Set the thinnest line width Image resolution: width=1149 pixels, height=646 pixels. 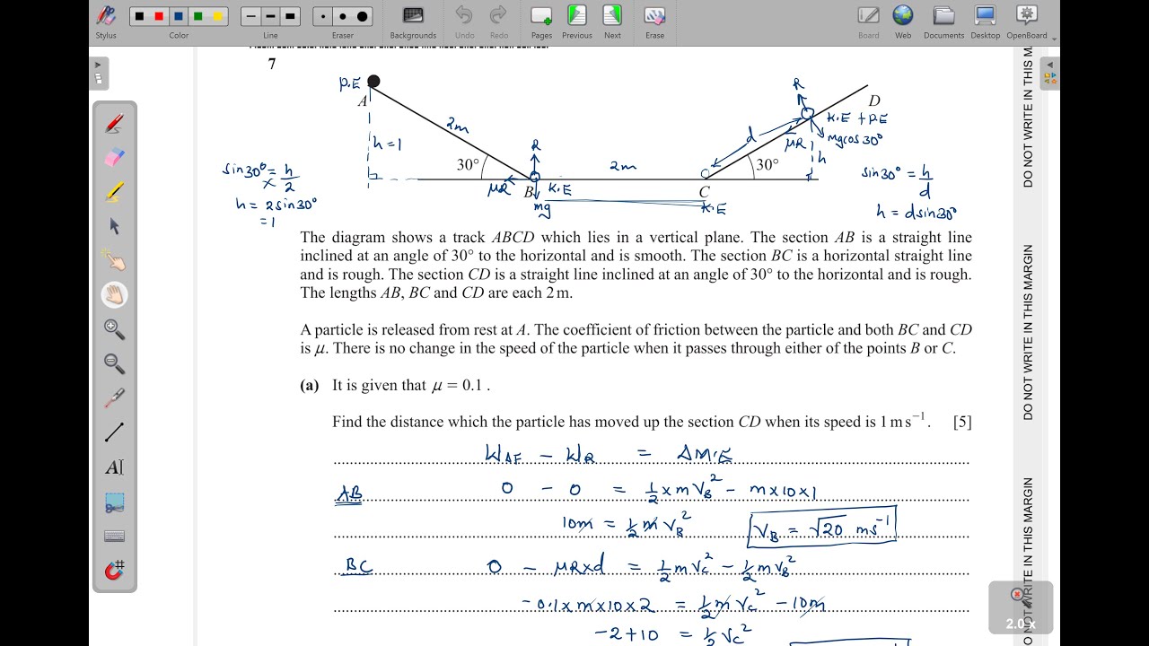[250, 16]
